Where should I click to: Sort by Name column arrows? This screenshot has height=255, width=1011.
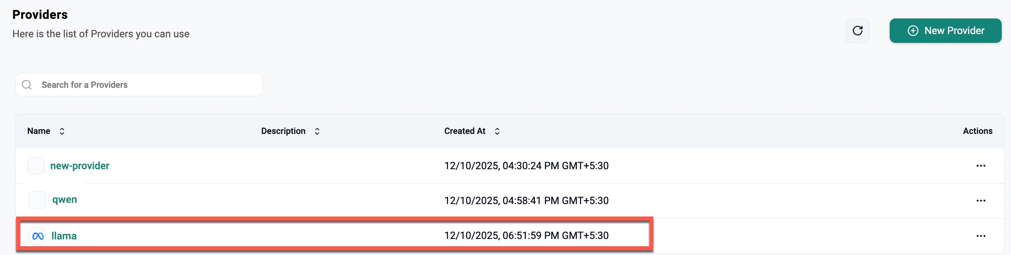point(62,131)
